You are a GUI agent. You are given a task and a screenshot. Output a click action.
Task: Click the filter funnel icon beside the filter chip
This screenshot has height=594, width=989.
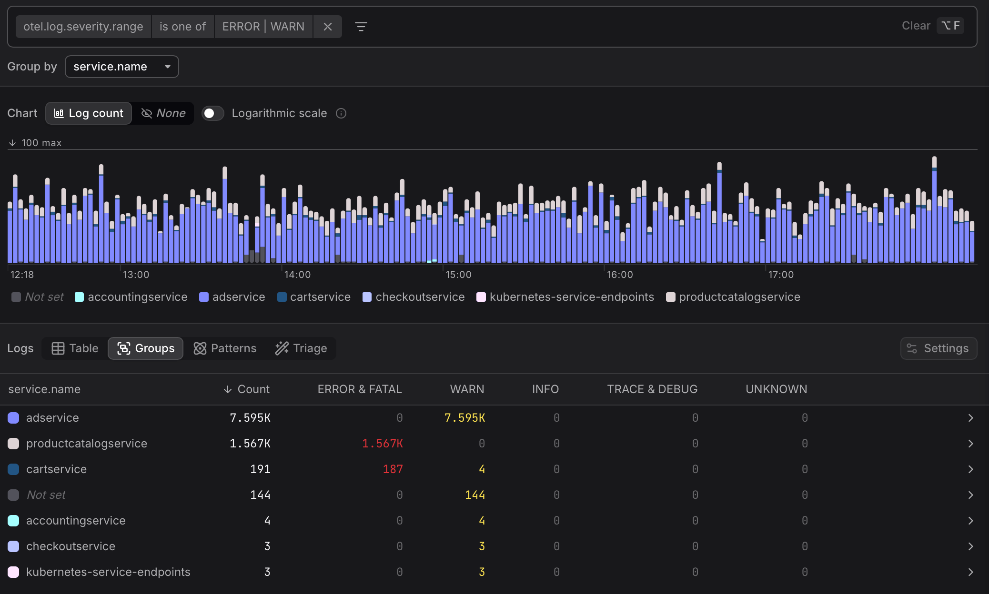362,27
